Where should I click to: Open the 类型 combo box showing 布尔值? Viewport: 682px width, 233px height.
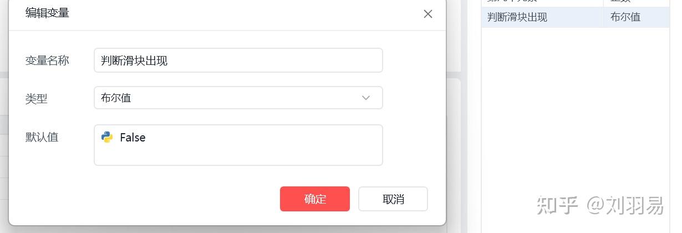click(x=238, y=98)
